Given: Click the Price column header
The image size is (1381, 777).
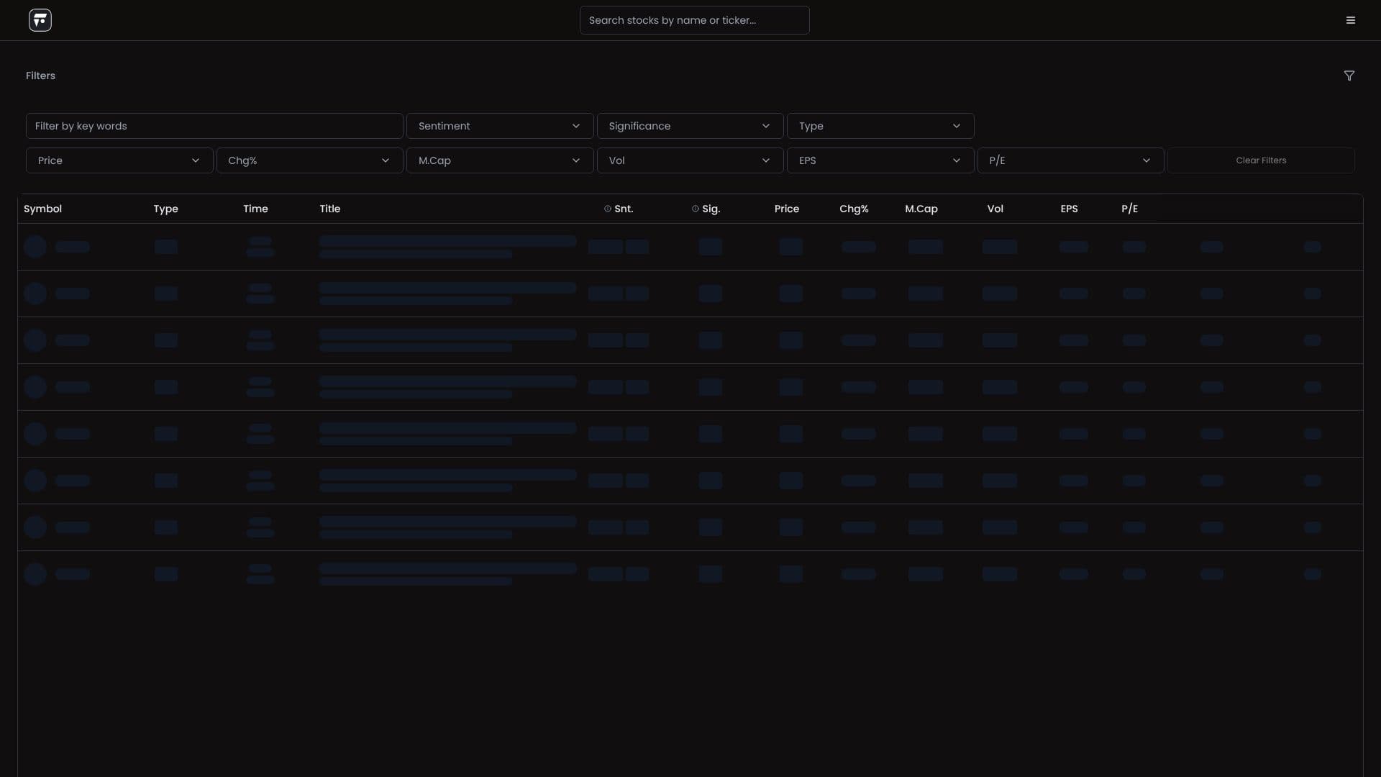Looking at the screenshot, I should (x=787, y=209).
